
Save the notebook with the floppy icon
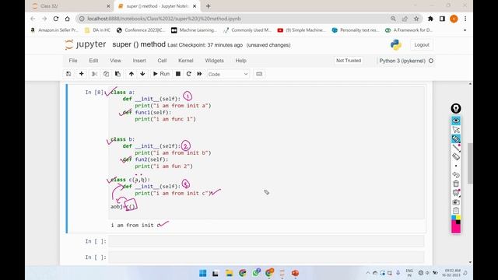pyautogui.click(x=68, y=74)
